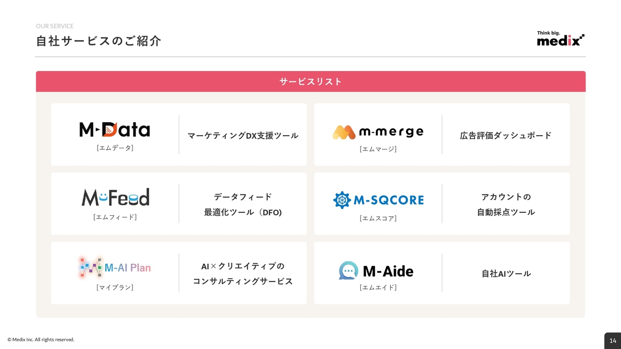Select データフィード最適化ツール (DFO) text

click(243, 205)
